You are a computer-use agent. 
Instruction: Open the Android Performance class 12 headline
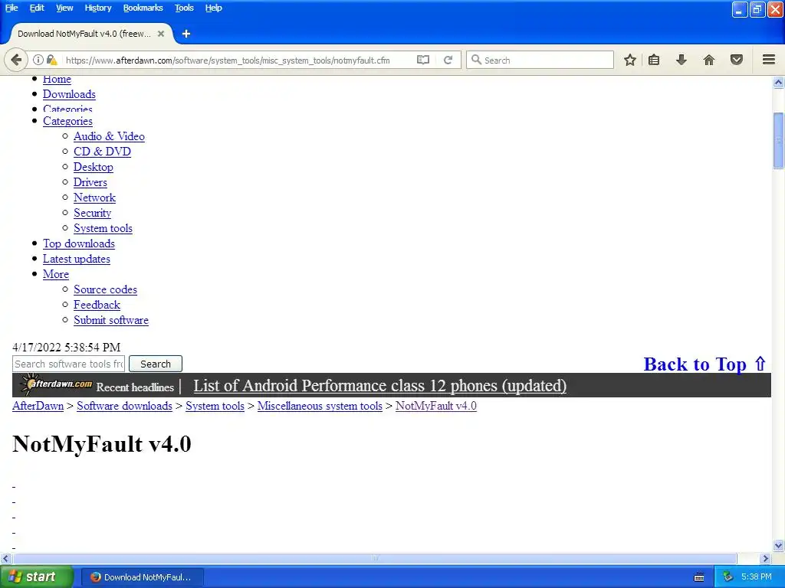coord(380,386)
